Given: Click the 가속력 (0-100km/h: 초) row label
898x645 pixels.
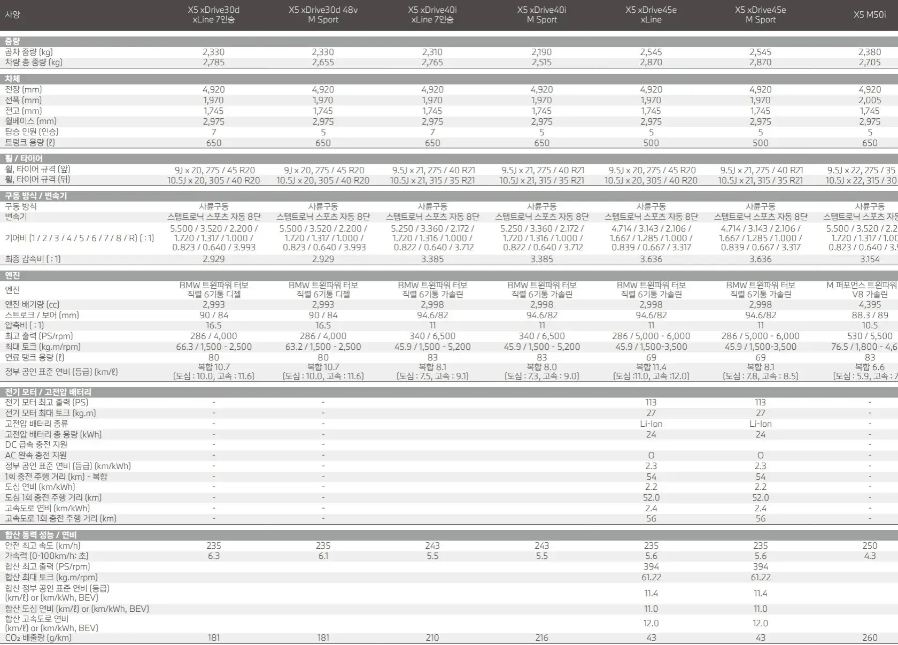Looking at the screenshot, I should coord(47,556).
